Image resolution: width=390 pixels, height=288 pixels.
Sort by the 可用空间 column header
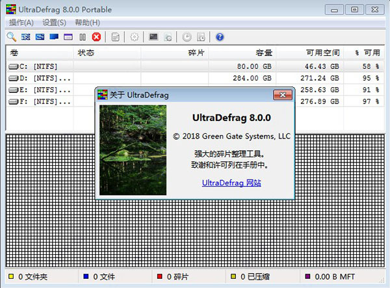coord(309,53)
